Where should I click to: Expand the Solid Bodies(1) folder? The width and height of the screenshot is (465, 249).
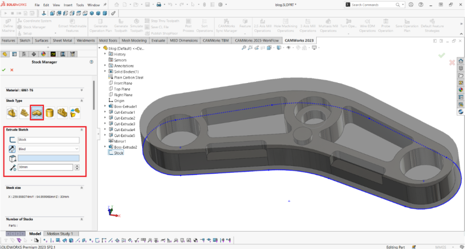105,72
